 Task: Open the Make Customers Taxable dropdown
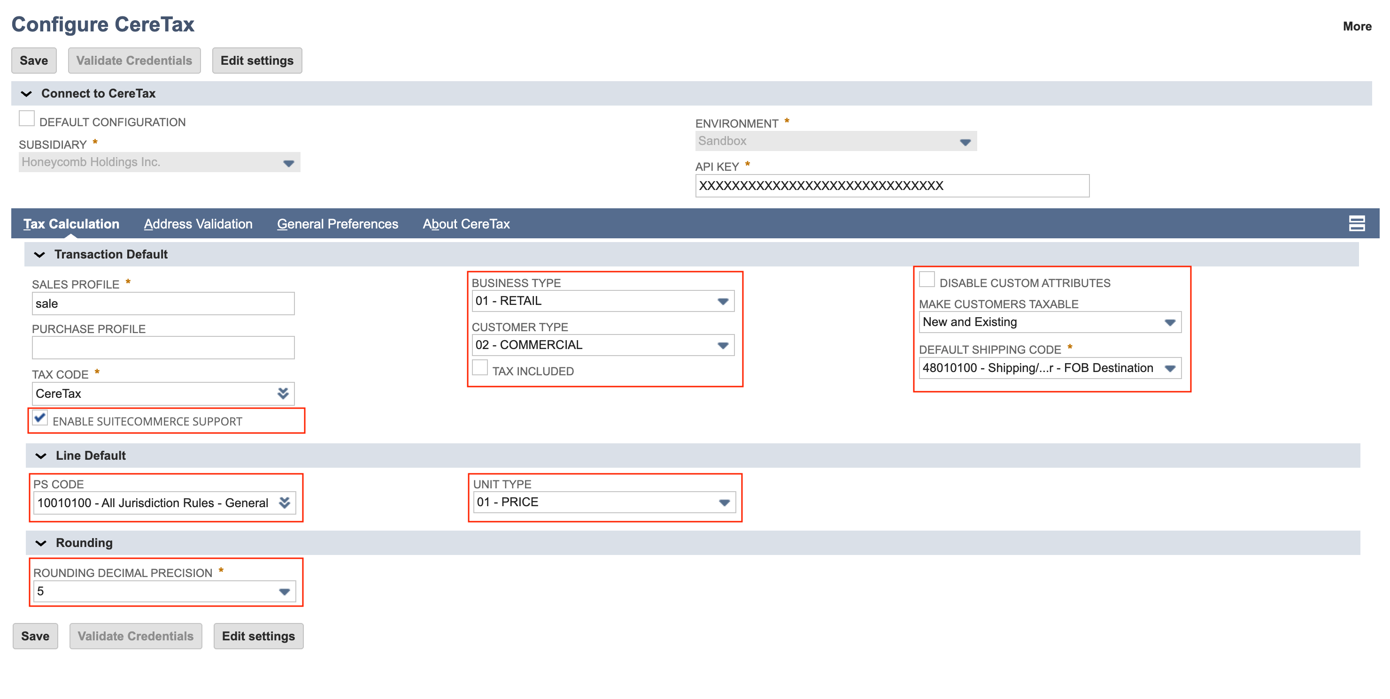(x=1050, y=322)
